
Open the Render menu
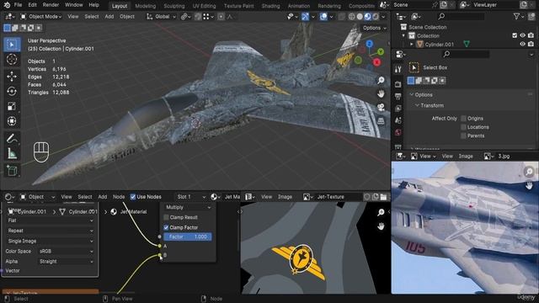tap(51, 5)
